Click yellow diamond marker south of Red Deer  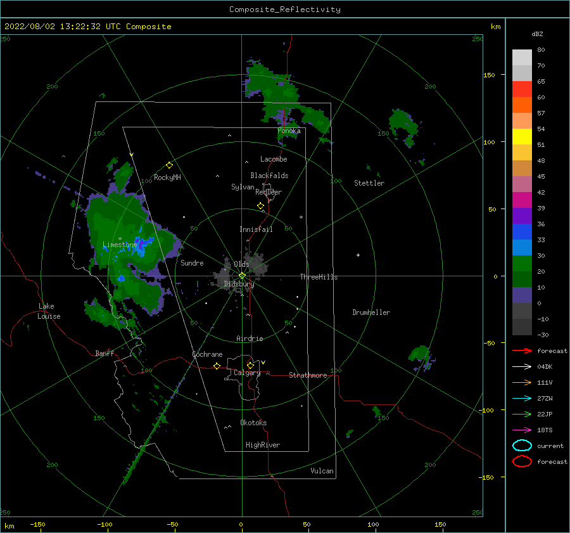pos(260,206)
